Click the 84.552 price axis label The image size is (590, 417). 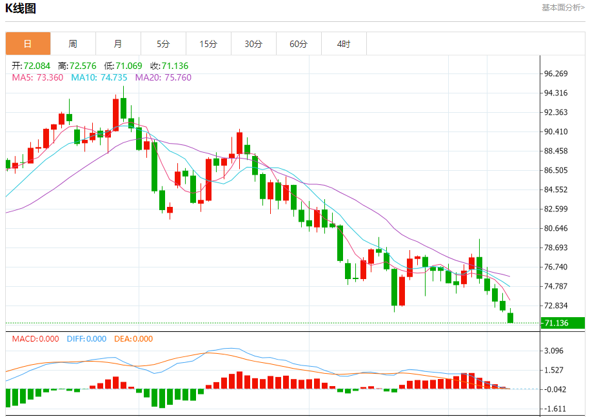coord(556,190)
